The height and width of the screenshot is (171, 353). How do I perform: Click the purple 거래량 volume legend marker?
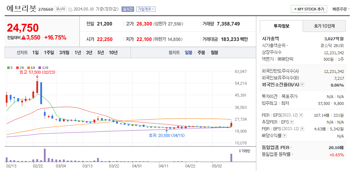click(240, 151)
